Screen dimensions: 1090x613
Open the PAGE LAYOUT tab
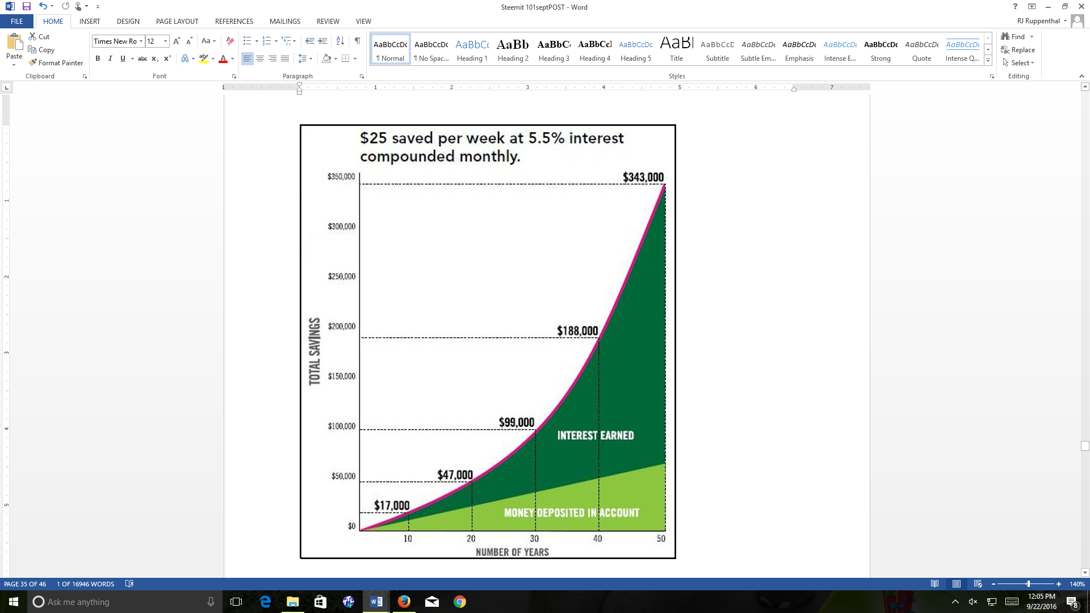[177, 21]
